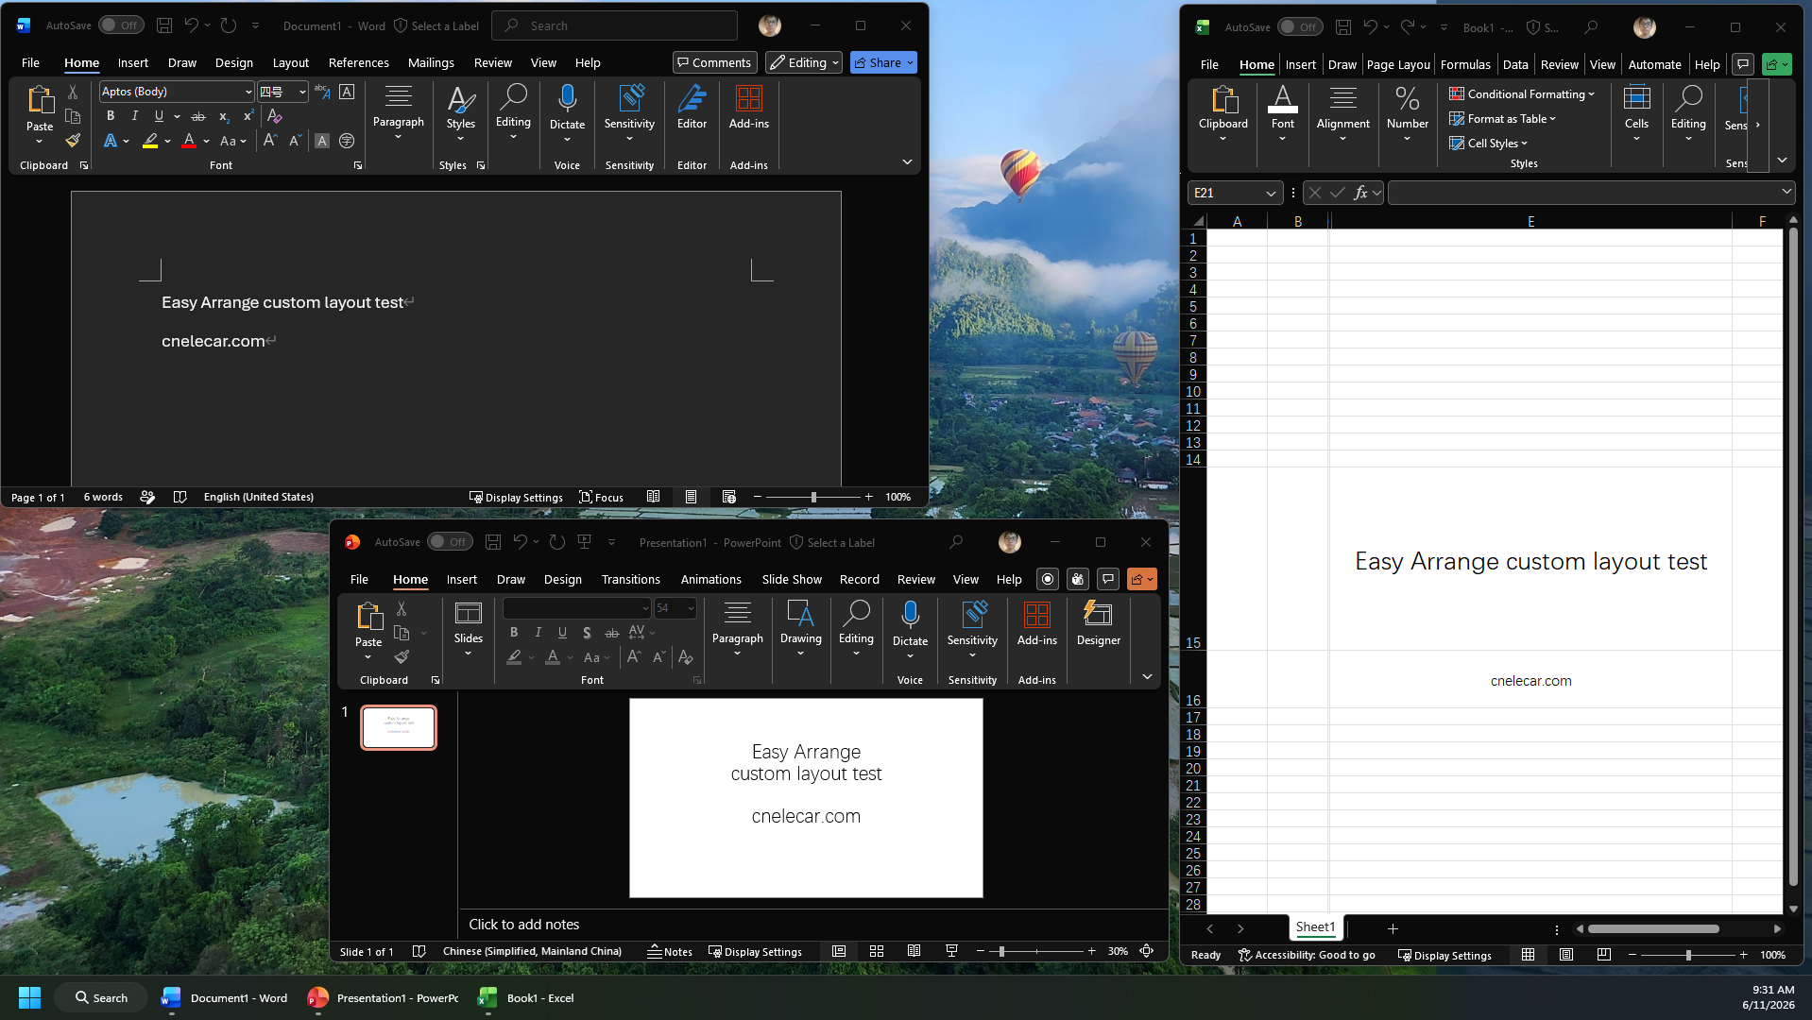Click Accessibility: Good to go in Excel

pos(1307,955)
